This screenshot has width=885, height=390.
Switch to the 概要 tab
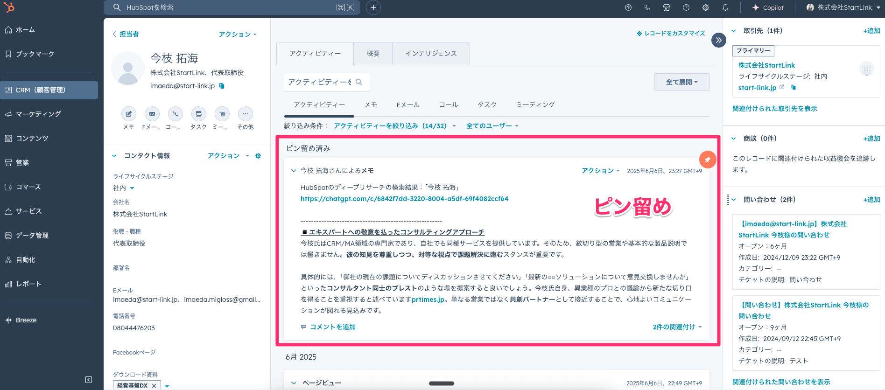[x=373, y=54]
